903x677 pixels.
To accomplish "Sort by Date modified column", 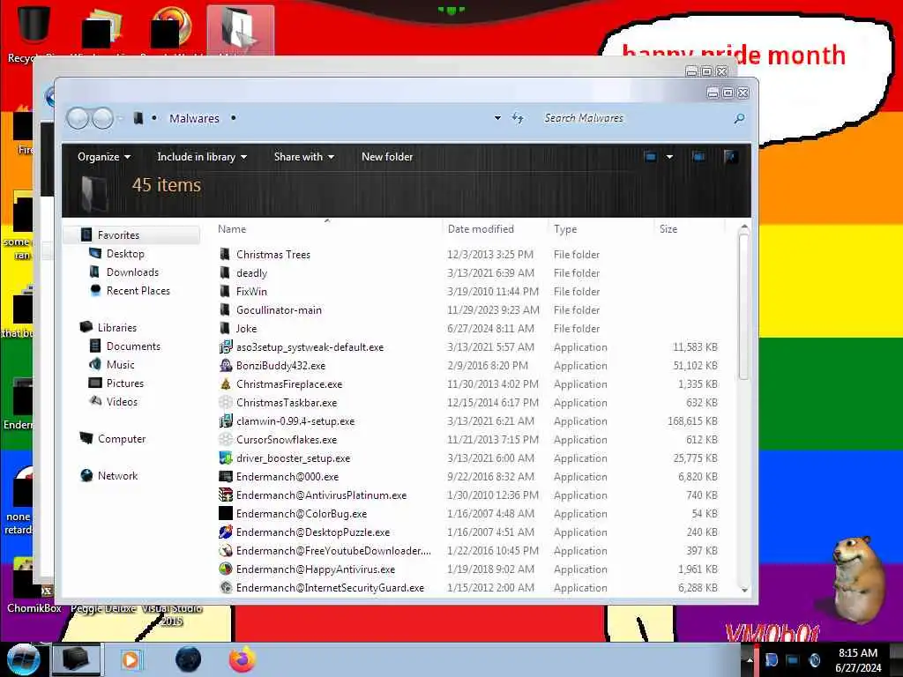I will click(x=481, y=229).
